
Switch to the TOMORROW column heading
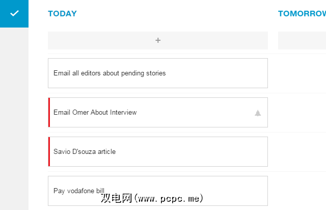(x=302, y=14)
